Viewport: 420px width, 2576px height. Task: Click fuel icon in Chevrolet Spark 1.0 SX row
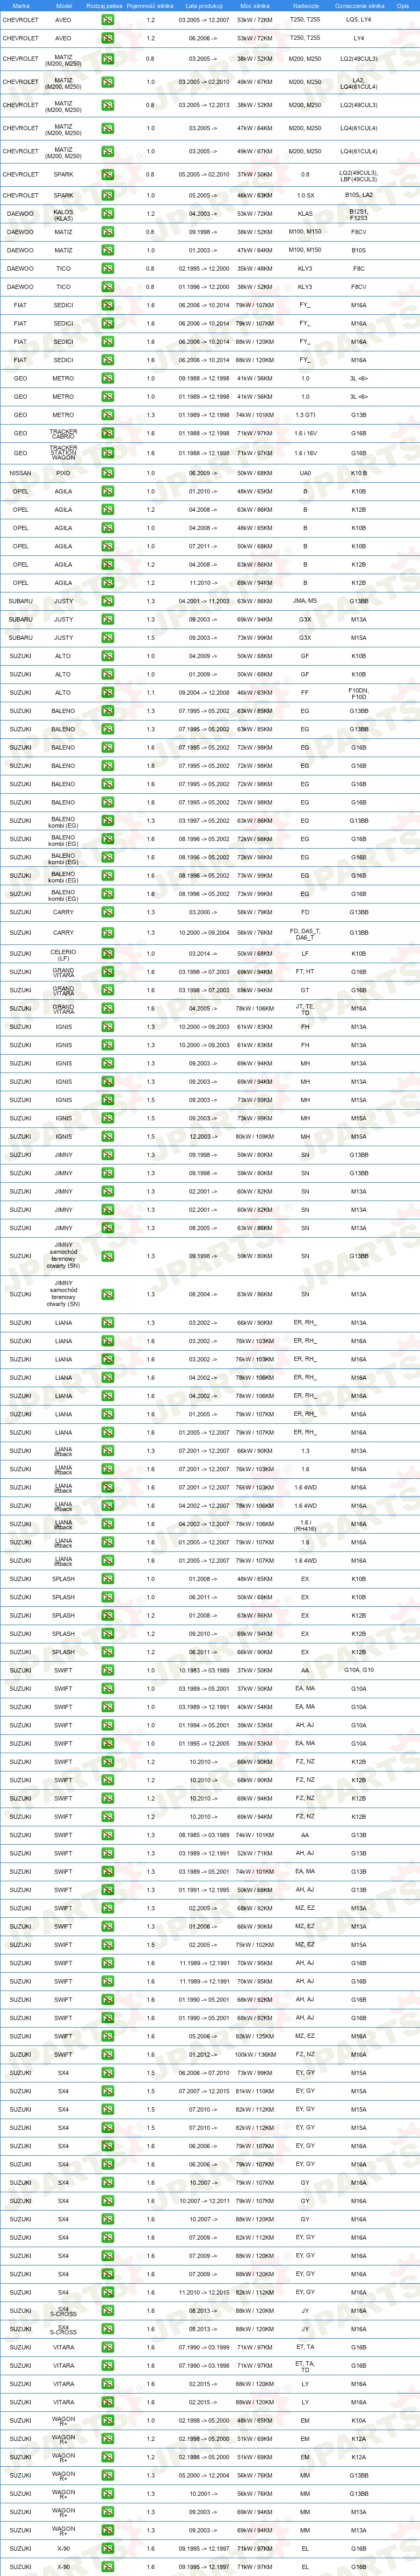pos(107,196)
